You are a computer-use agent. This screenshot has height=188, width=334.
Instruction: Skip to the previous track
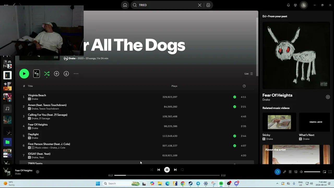click(x=159, y=170)
